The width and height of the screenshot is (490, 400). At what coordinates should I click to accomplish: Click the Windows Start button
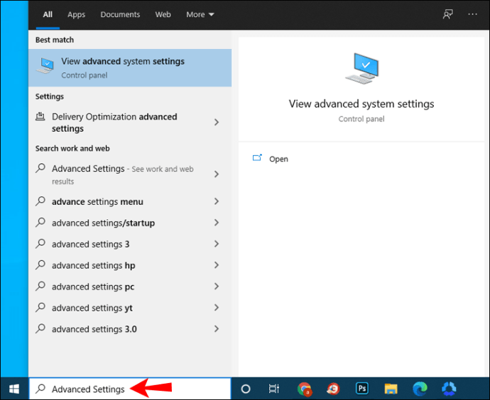pyautogui.click(x=13, y=389)
